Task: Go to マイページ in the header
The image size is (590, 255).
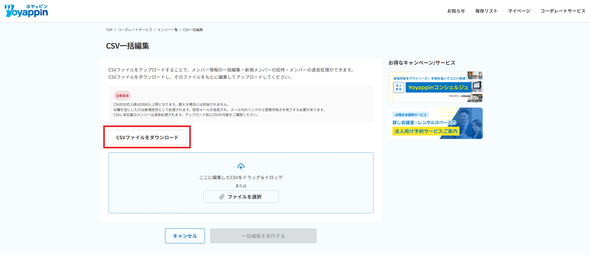Action: click(x=519, y=11)
